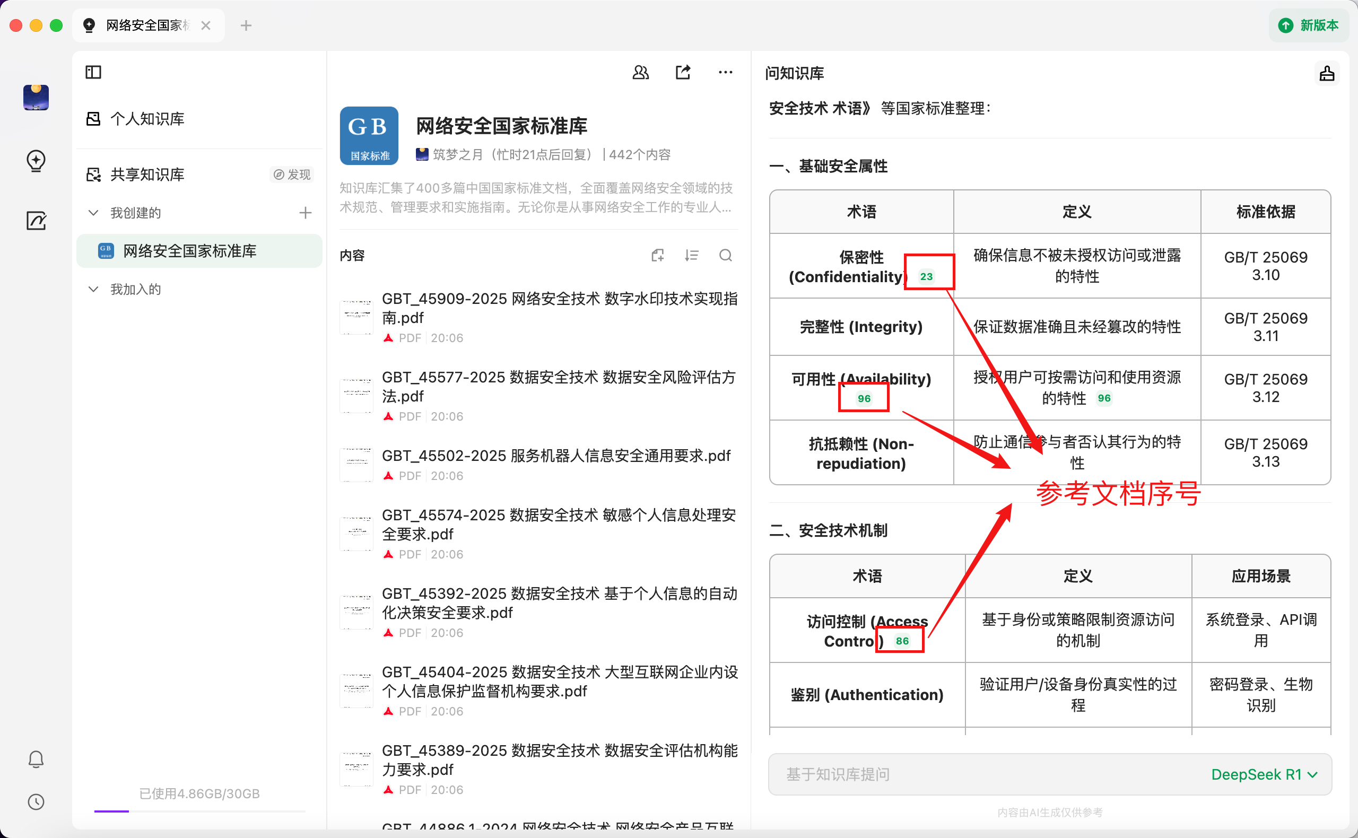Open the members icon in header
The width and height of the screenshot is (1358, 838).
(x=640, y=72)
